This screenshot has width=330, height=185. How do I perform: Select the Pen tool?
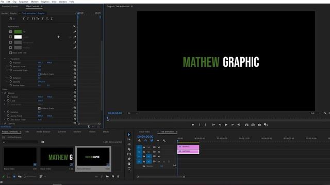(129, 159)
